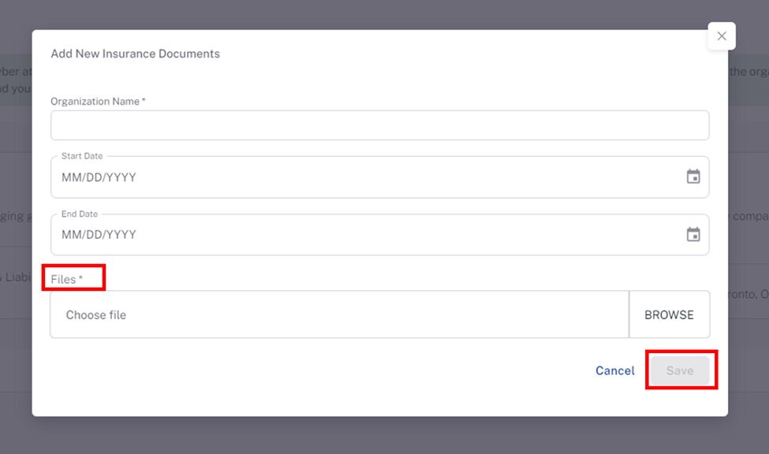Click the hidden "Liabi" text behind dialog
Image resolution: width=769 pixels, height=454 pixels.
click(x=16, y=277)
